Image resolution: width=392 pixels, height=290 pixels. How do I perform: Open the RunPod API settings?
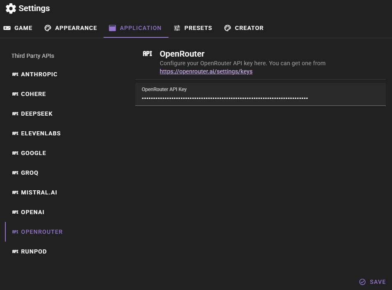click(34, 251)
